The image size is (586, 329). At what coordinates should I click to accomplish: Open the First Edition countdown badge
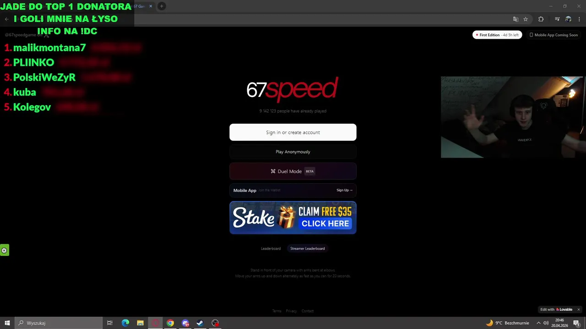click(x=497, y=35)
